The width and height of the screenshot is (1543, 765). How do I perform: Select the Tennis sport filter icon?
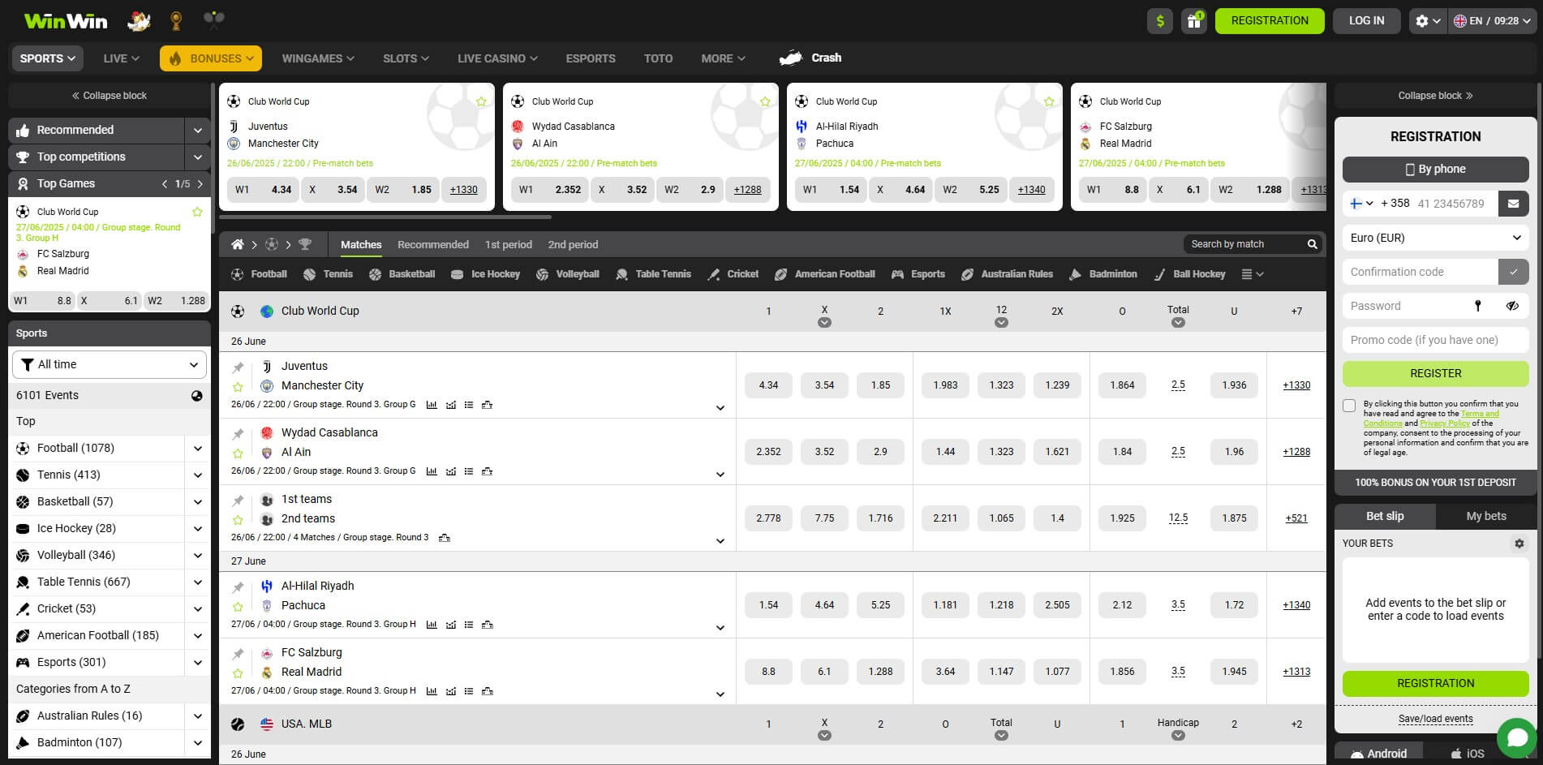click(x=311, y=274)
